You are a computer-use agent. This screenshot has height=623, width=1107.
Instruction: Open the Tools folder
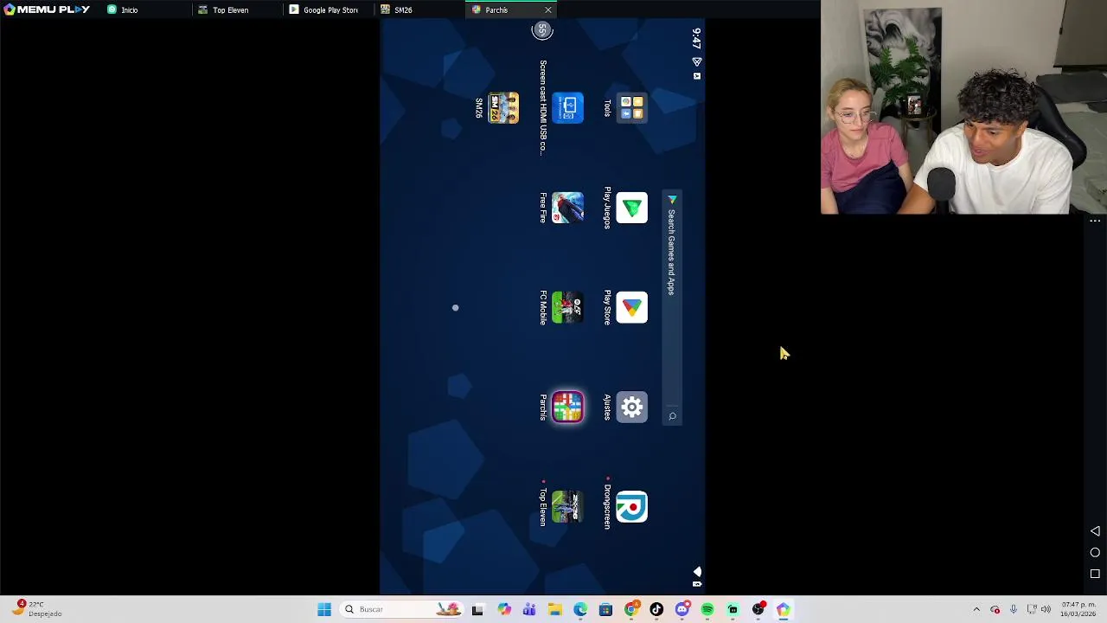[631, 108]
